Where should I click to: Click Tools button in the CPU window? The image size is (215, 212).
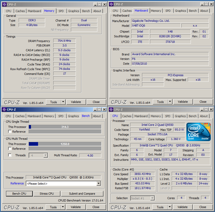click(160, 207)
